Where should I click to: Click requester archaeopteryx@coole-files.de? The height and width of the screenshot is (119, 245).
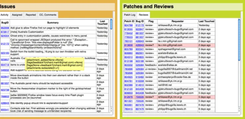coord(174,77)
